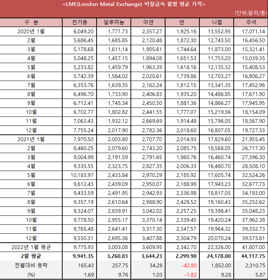The image size is (268, 280).
Task: Click the tin value 34,183.00
Action: tap(253, 193)
